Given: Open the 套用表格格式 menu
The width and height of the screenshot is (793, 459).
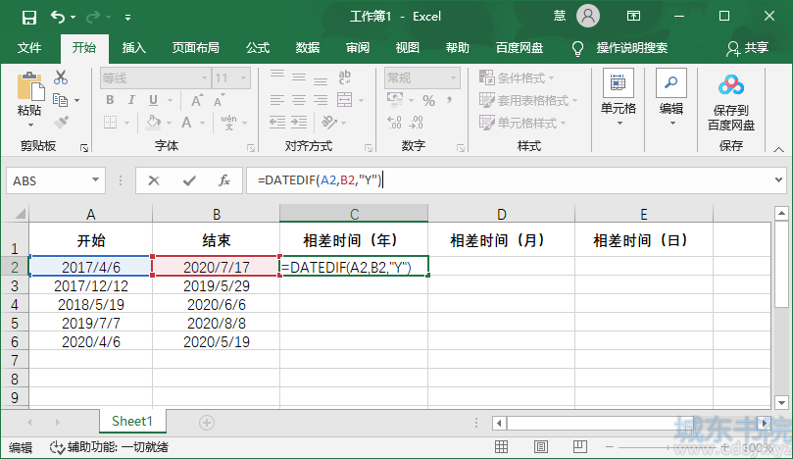Looking at the screenshot, I should (x=528, y=100).
